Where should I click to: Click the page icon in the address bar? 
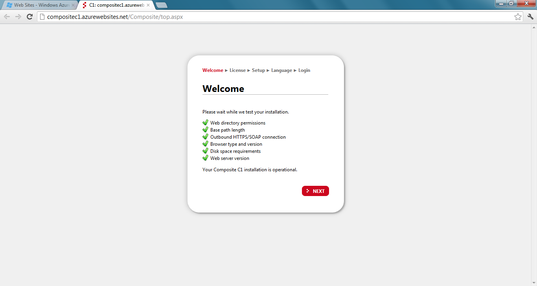(x=42, y=17)
